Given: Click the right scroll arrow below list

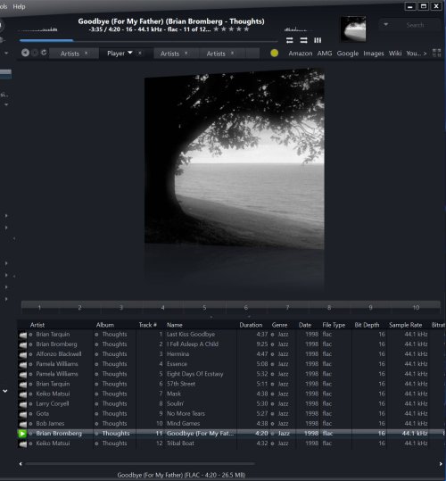Looking at the screenshot, I should 441,464.
